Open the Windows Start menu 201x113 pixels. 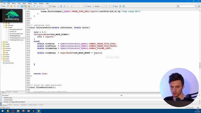[x=3, y=111]
